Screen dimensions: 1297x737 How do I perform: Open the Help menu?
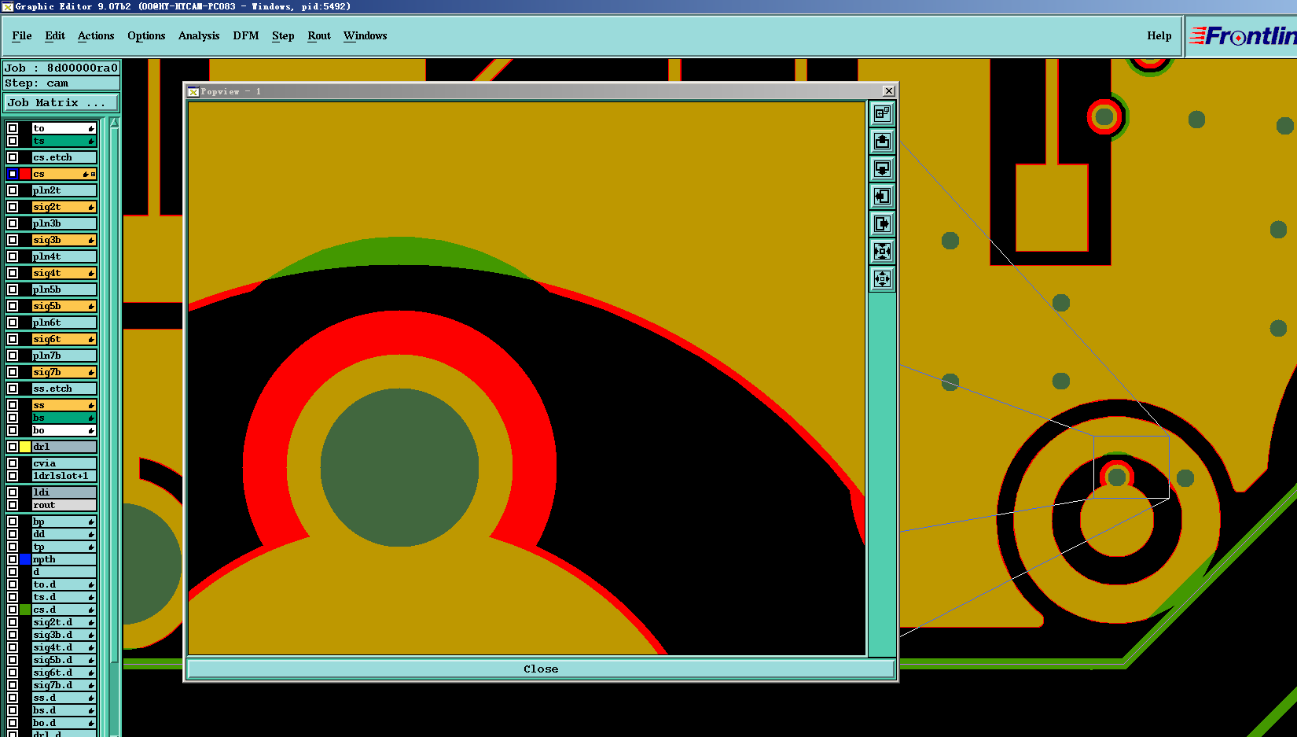[x=1159, y=36]
